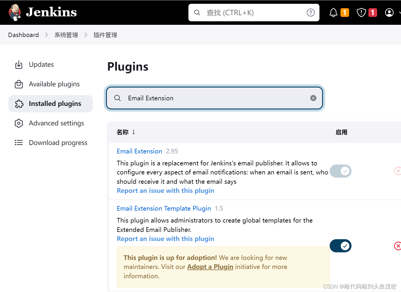The image size is (401, 292).
Task: Report an issue with Email Extension plugin
Action: pos(165,190)
